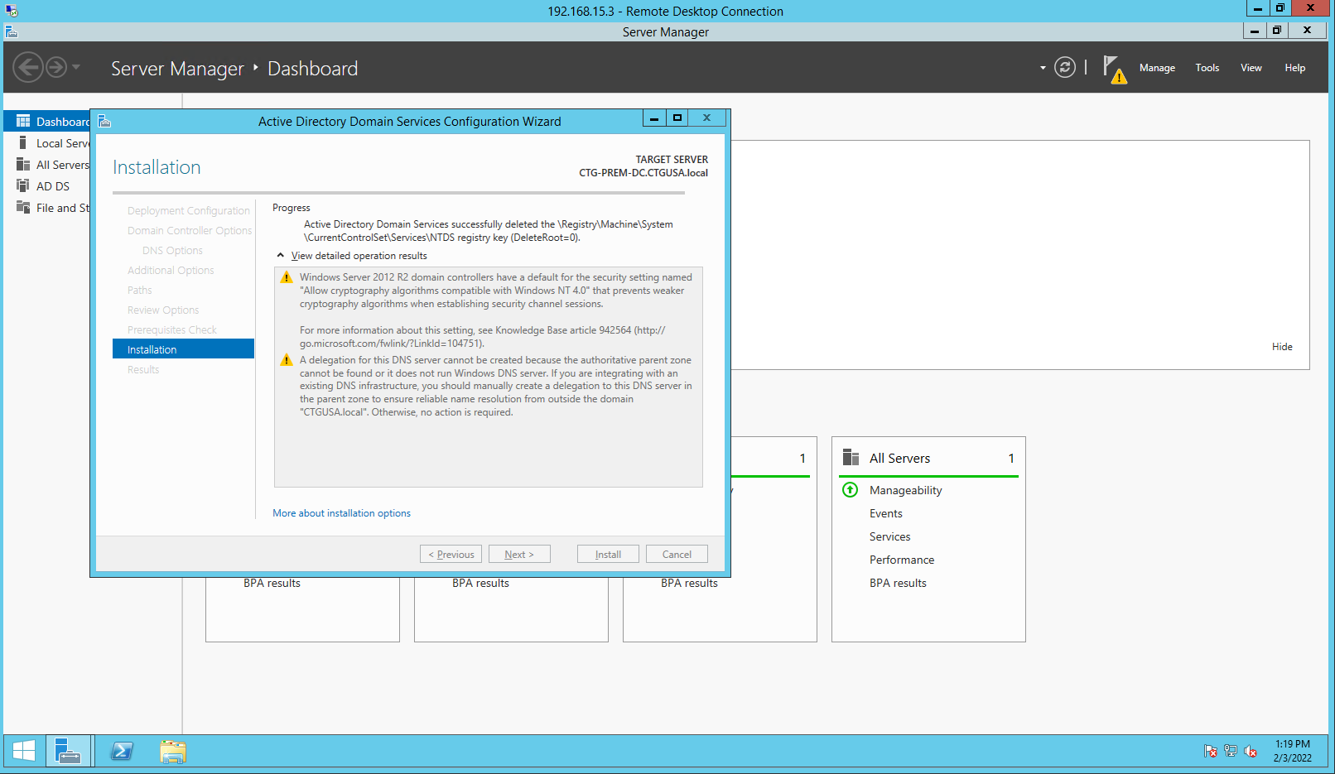The width and height of the screenshot is (1335, 774).
Task: Cancel the AD DS Configuration Wizard
Action: point(677,555)
